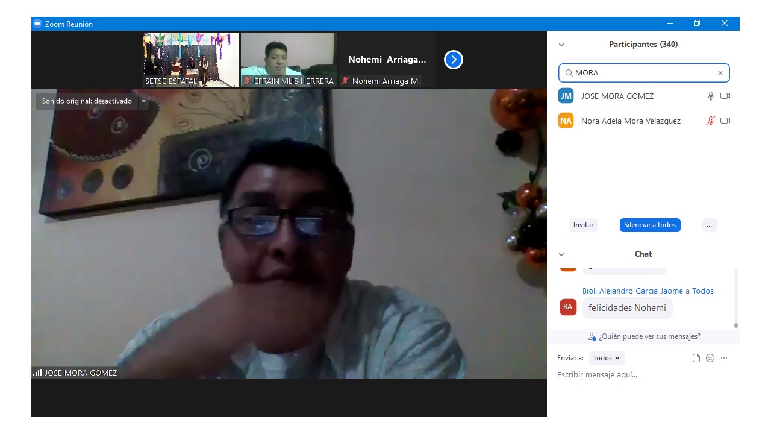Restore down the Zoom Reunión window
The image size is (771, 434).
pyautogui.click(x=697, y=24)
